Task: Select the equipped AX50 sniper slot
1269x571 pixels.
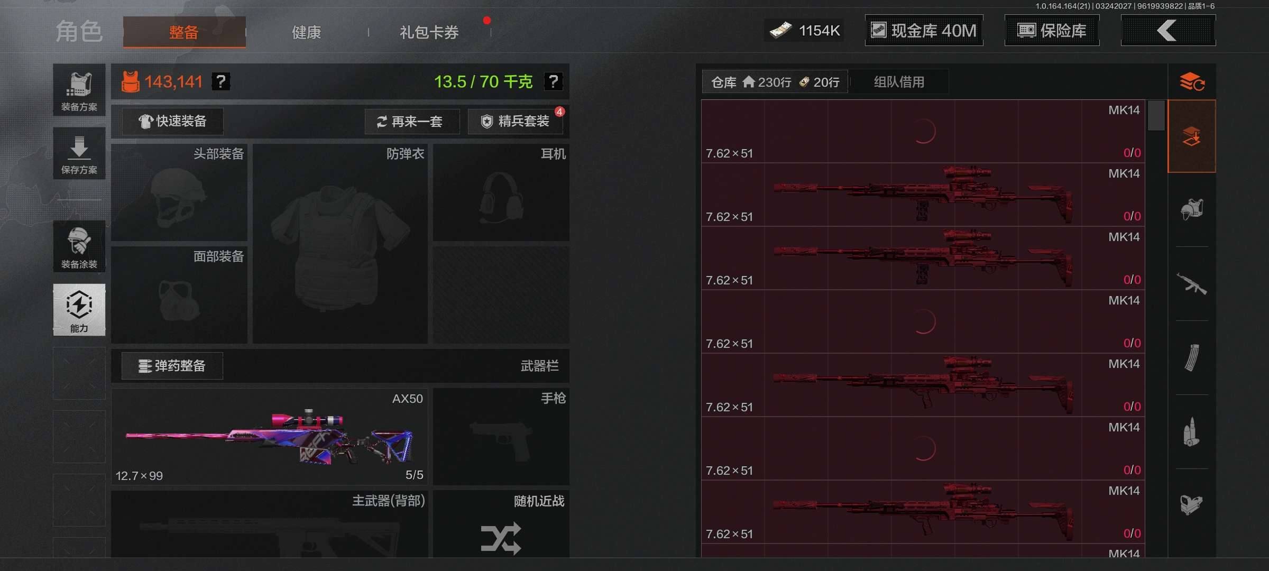Action: 269,437
